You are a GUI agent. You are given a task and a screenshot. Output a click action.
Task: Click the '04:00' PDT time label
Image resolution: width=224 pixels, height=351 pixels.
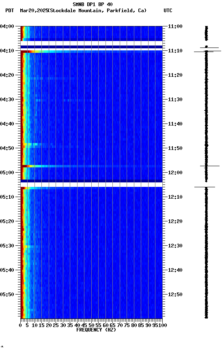pos(7,26)
